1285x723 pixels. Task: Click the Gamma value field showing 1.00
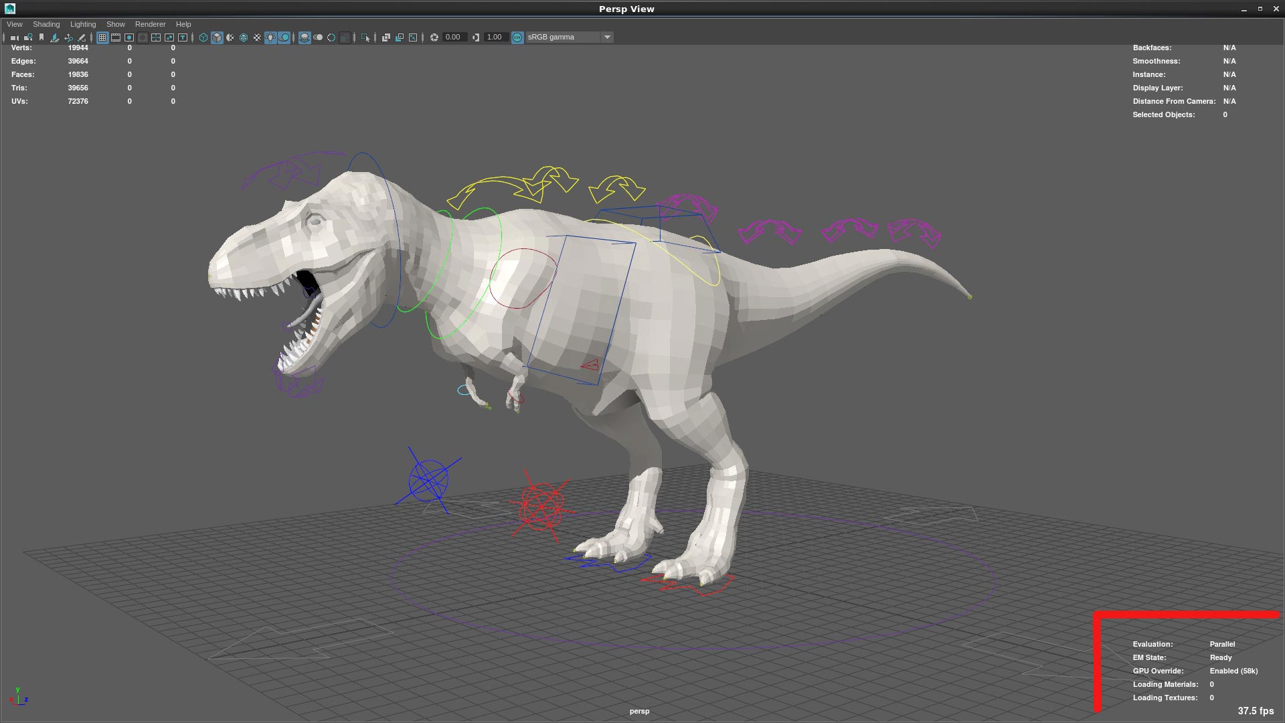pyautogui.click(x=495, y=37)
